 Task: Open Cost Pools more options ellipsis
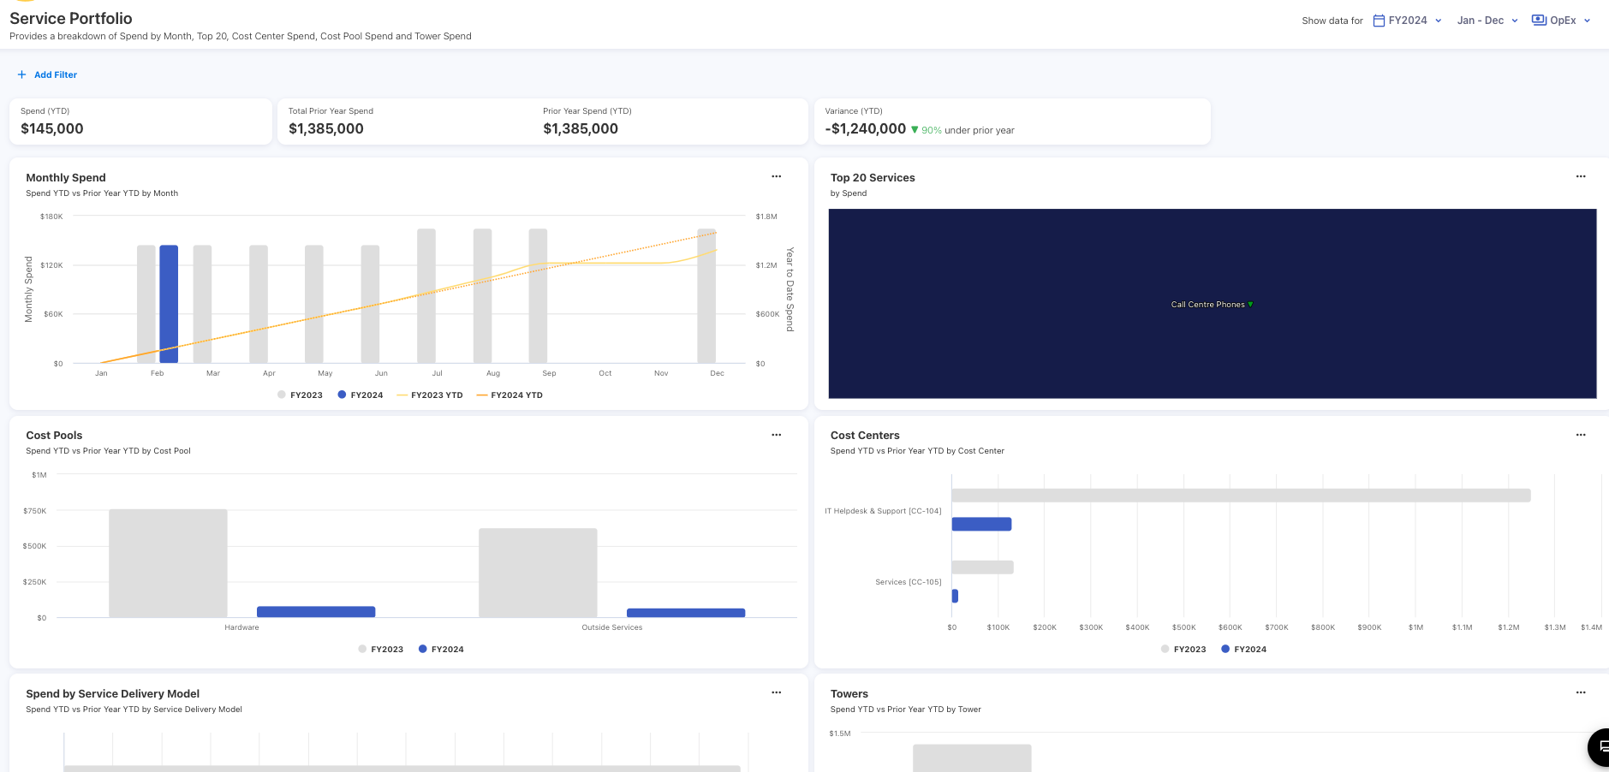776,435
